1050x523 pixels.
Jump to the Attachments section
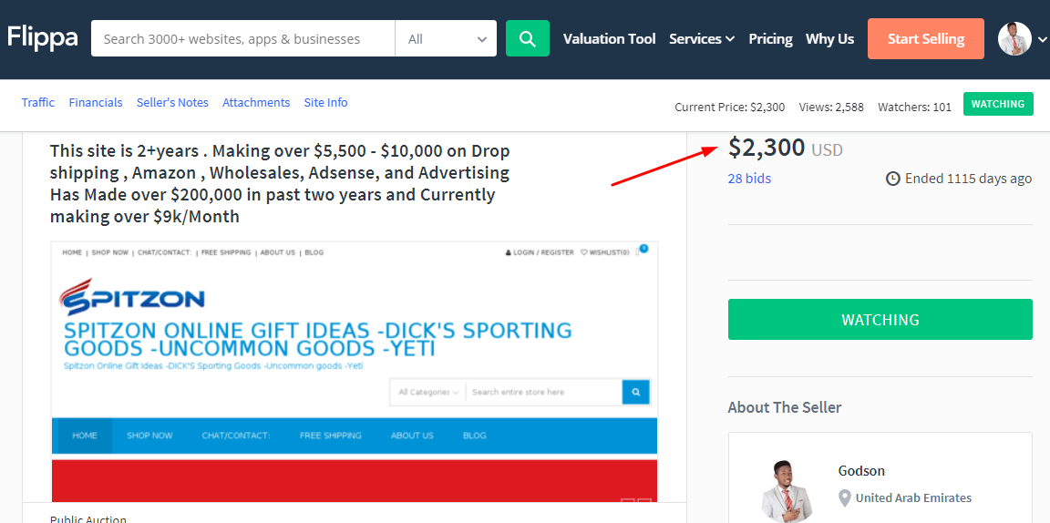coord(256,102)
